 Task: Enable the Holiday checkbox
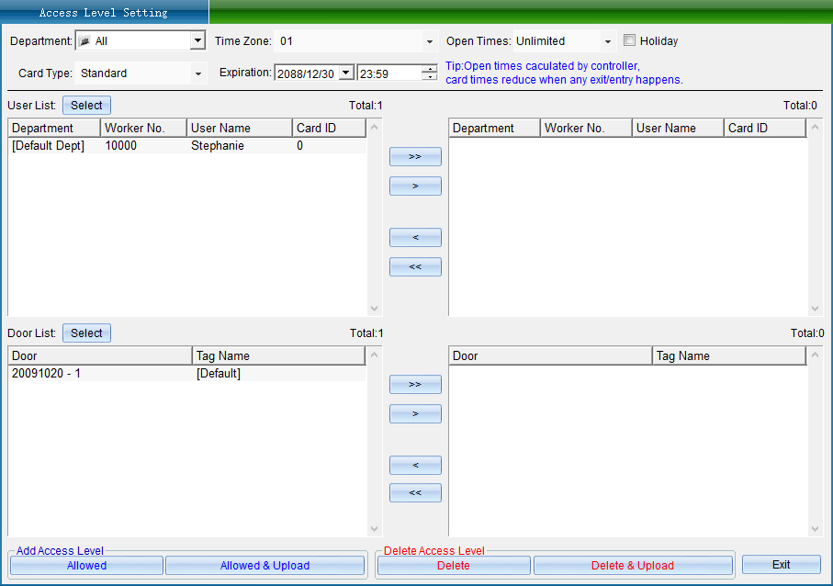629,40
